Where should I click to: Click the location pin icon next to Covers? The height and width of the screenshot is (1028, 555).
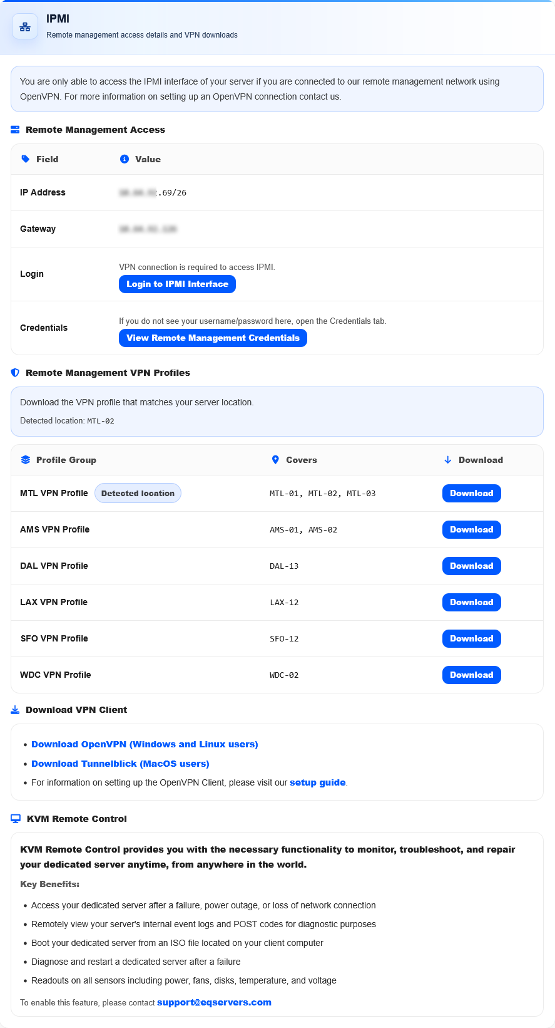275,460
